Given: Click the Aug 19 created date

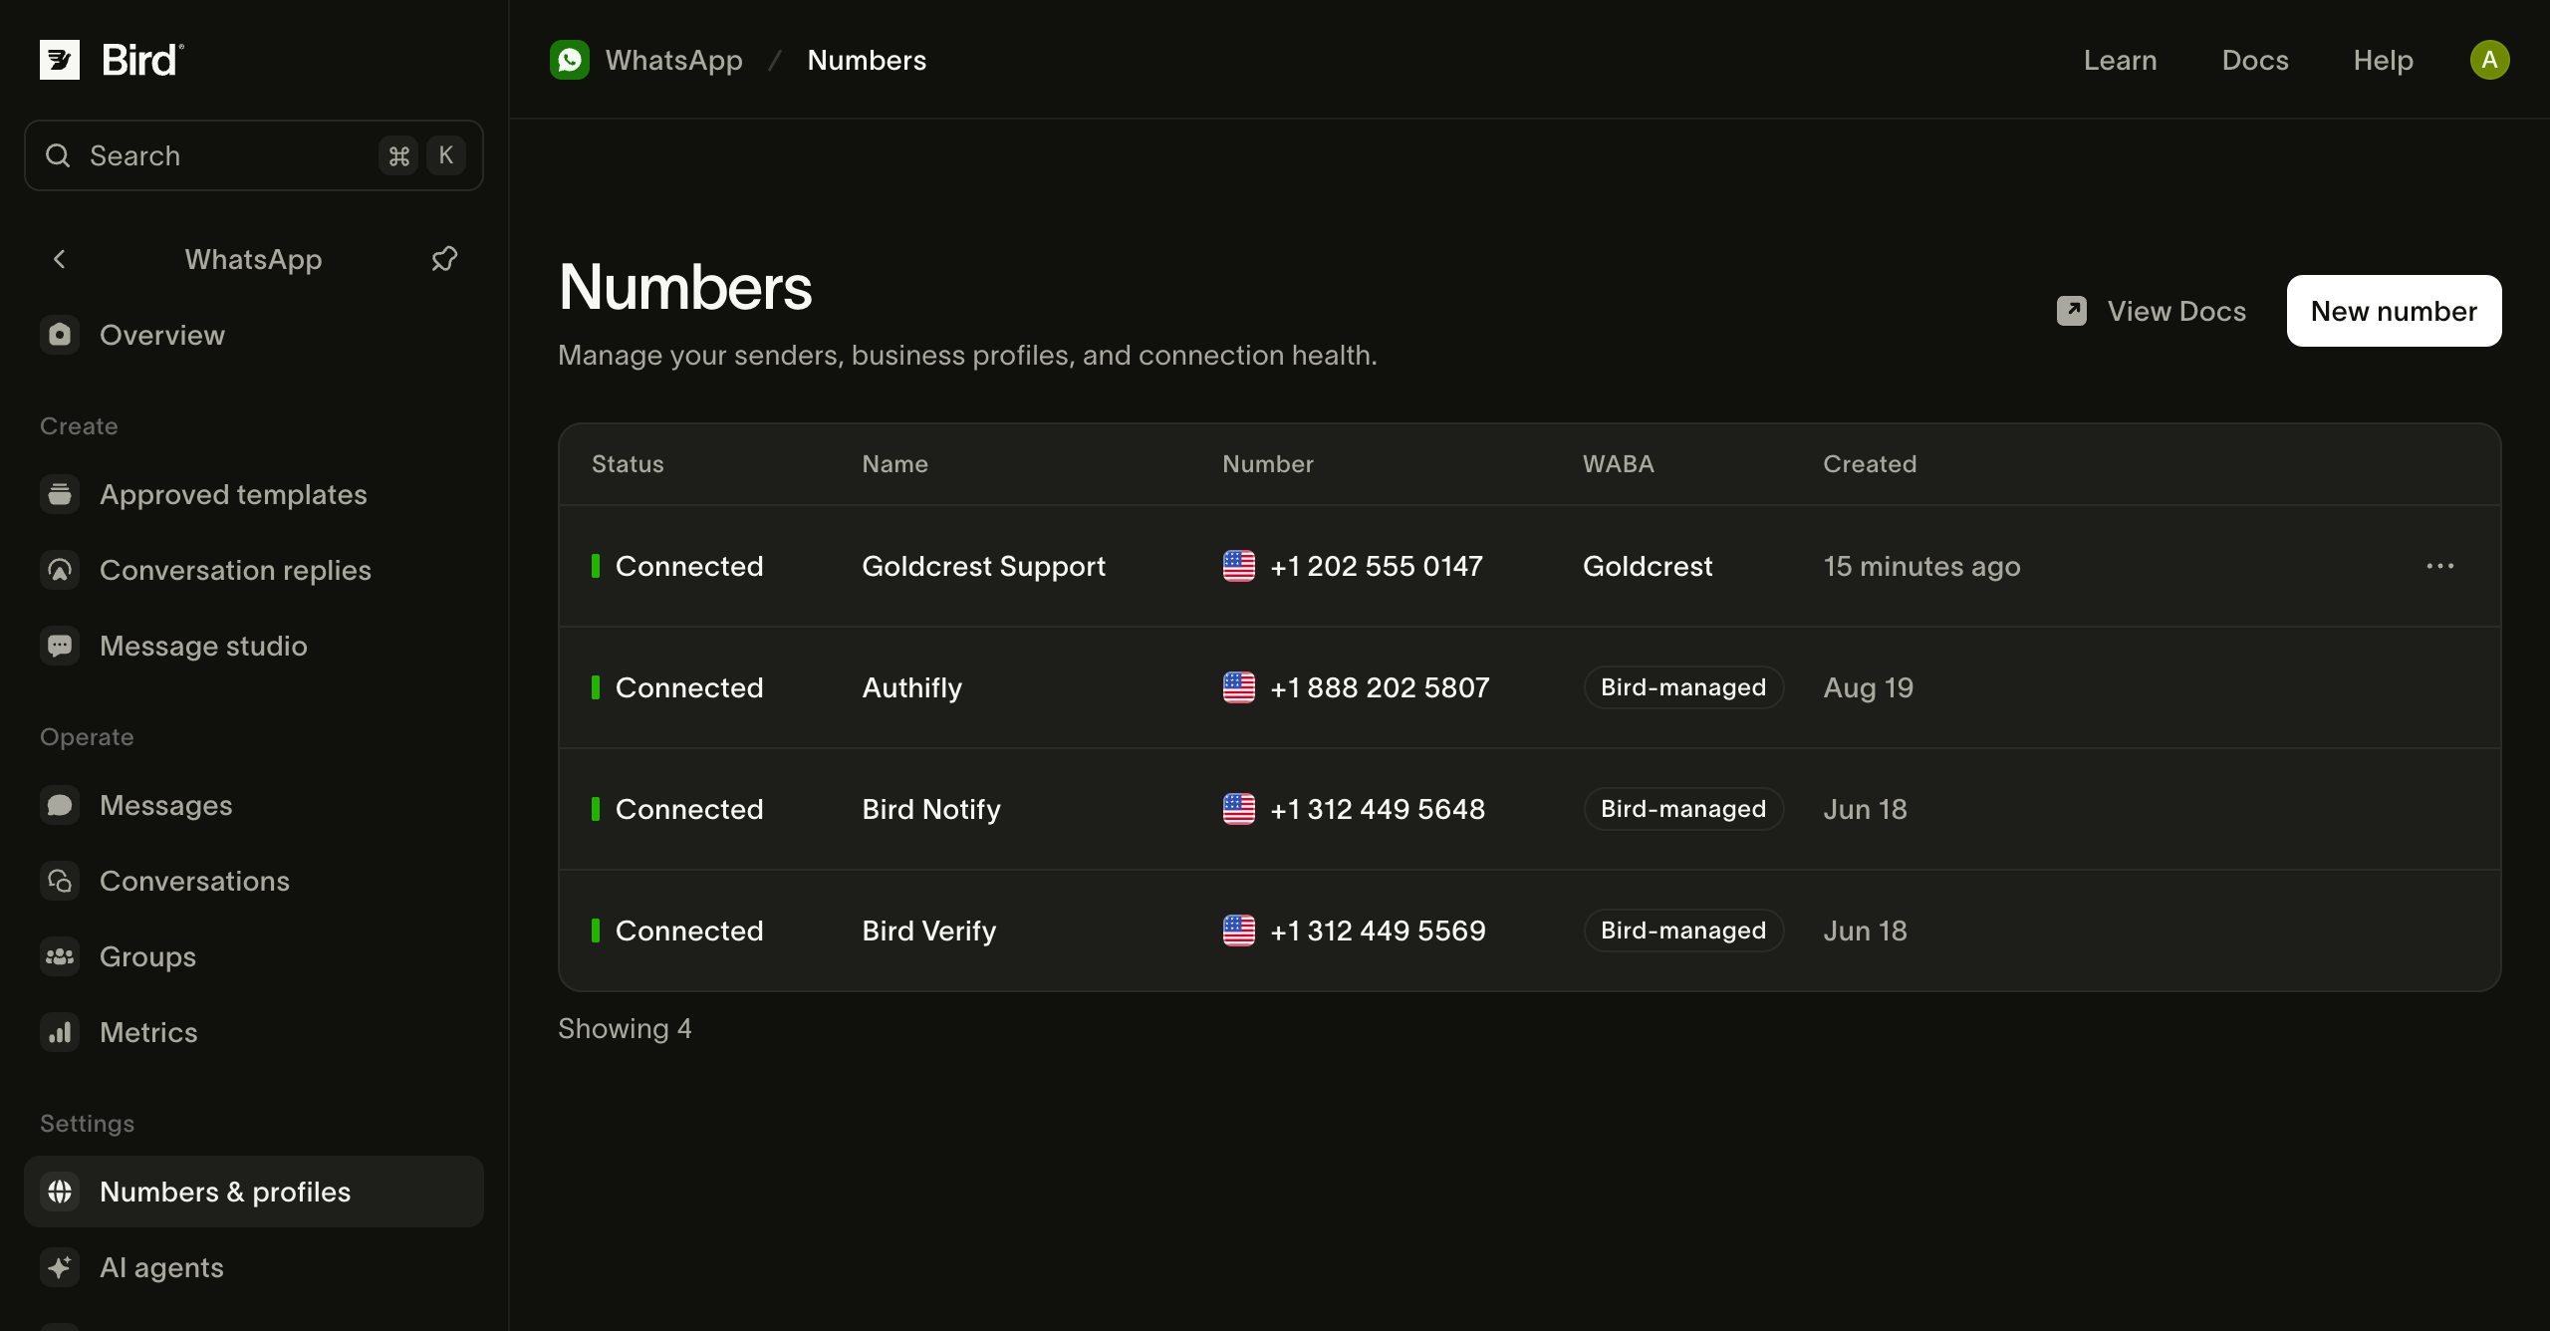Looking at the screenshot, I should [x=1869, y=687].
